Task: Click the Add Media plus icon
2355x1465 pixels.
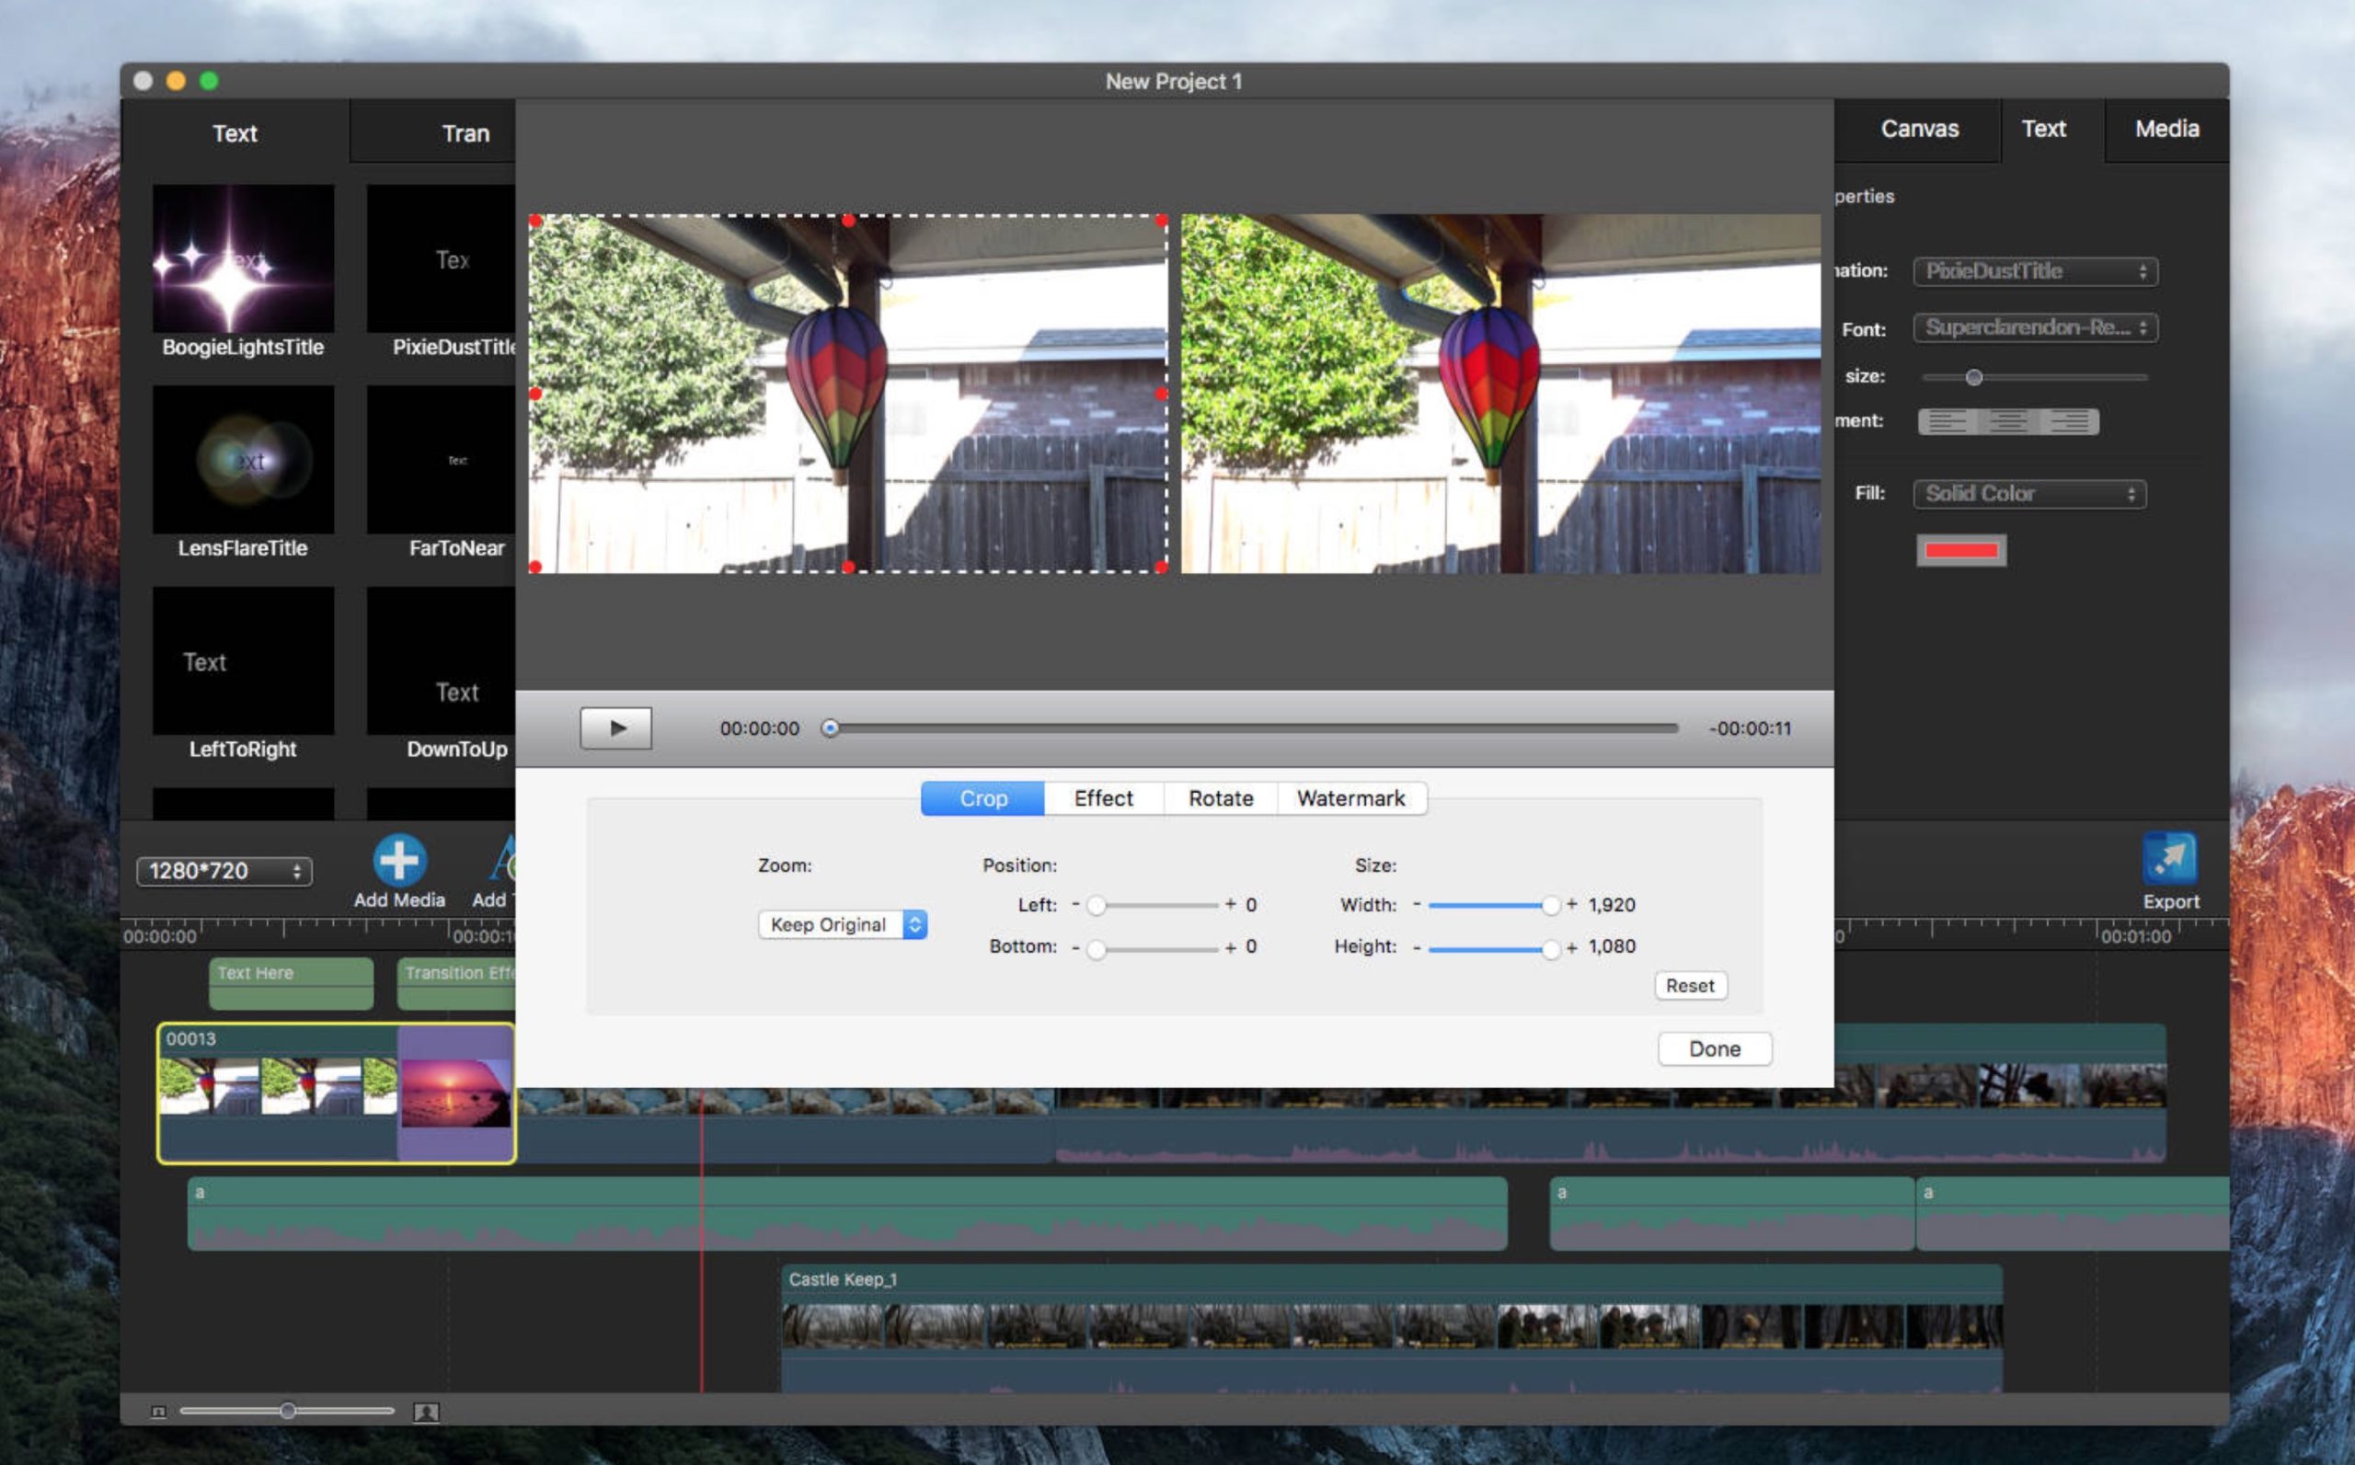Action: pos(398,860)
